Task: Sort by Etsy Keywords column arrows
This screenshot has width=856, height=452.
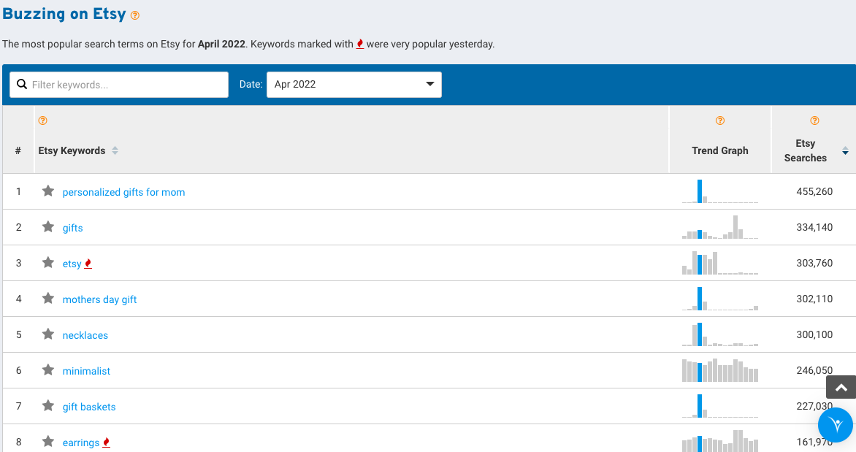Action: (x=115, y=150)
